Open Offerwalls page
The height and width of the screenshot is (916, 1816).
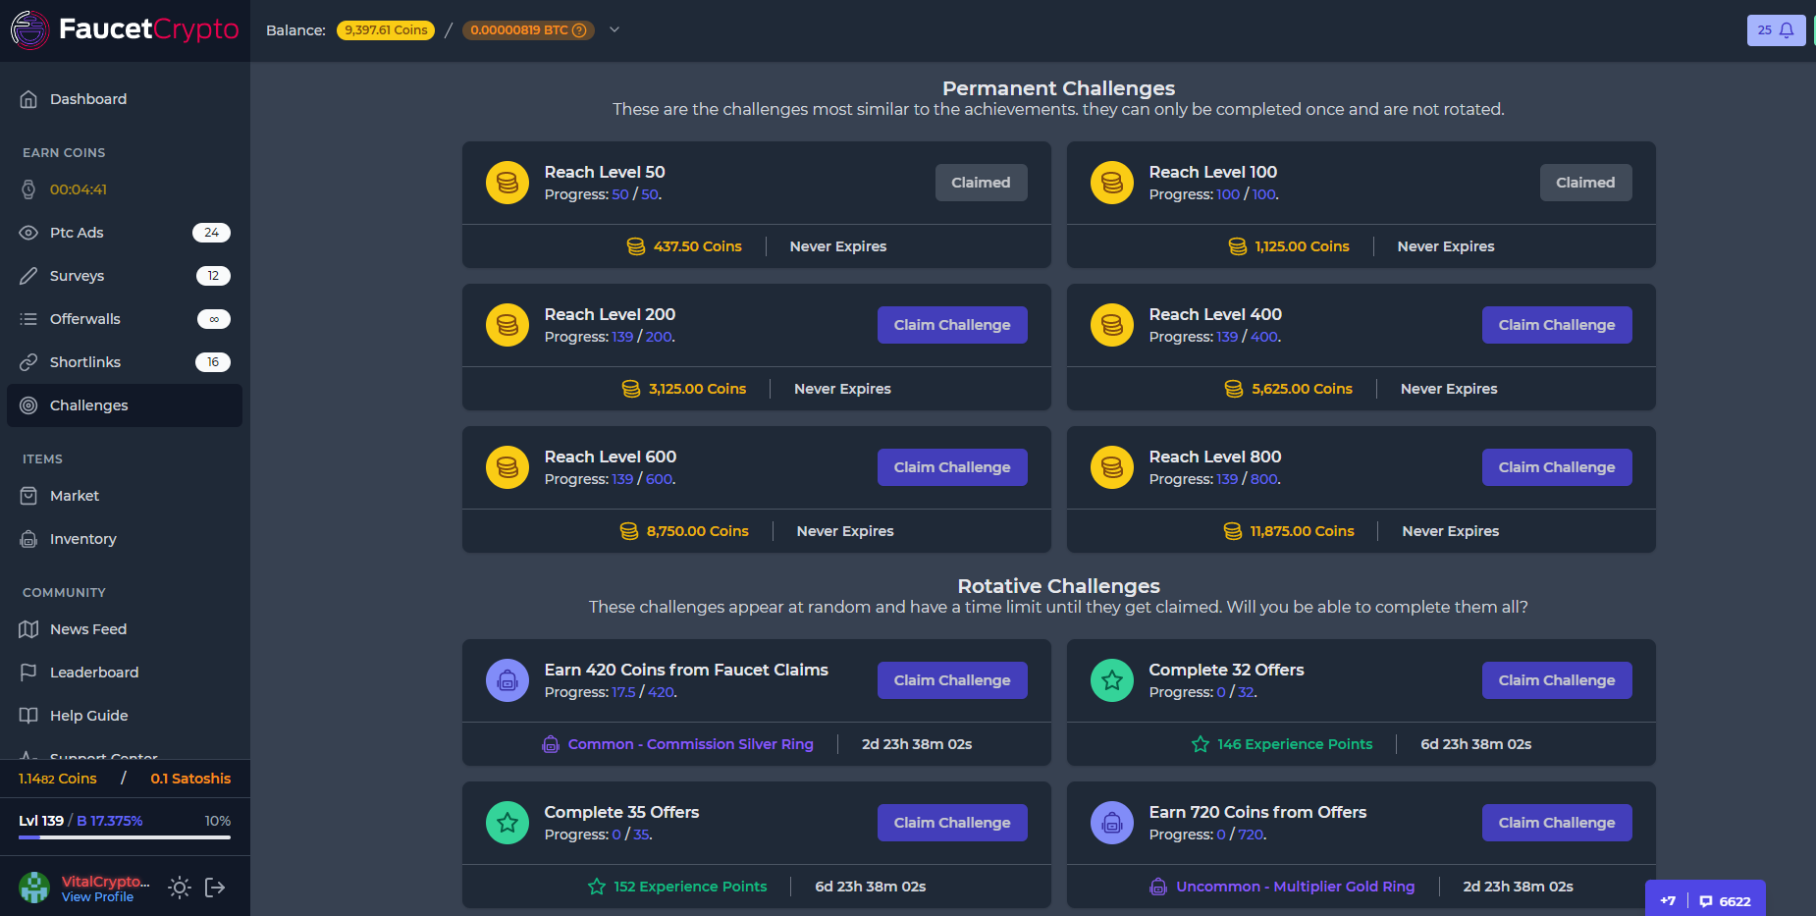[x=125, y=319]
